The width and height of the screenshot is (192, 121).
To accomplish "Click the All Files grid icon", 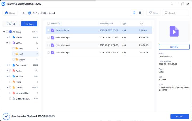I will (x=10, y=32).
